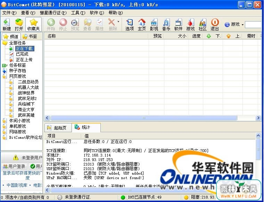The image size is (264, 202).
Task: Click the toolbar search input field
Action: coord(253,25)
